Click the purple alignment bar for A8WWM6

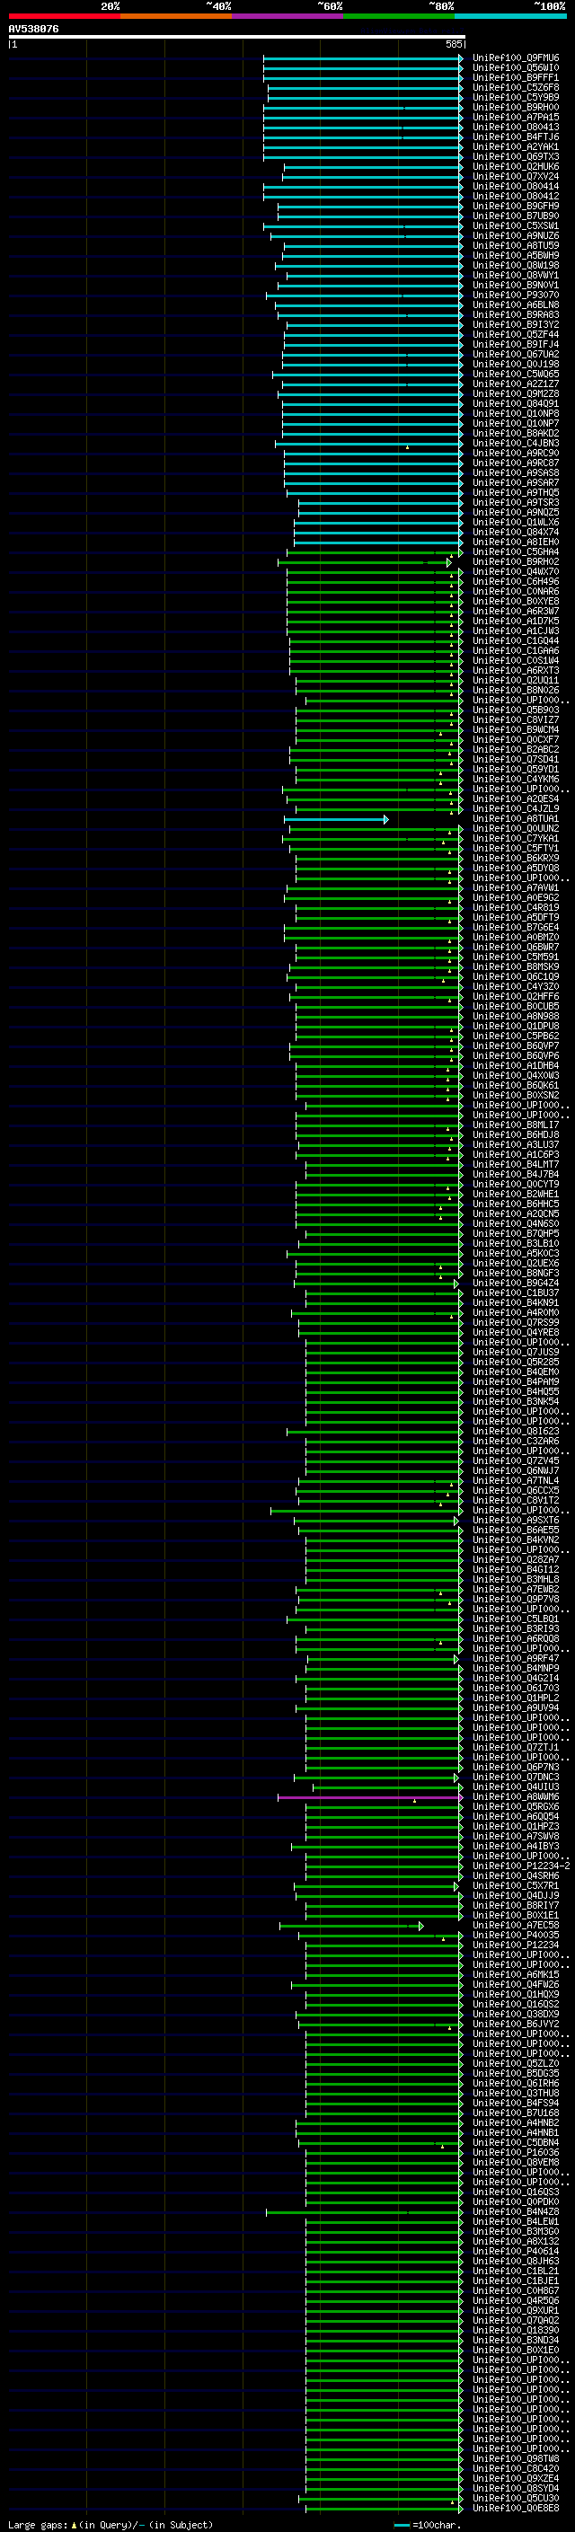tap(369, 1796)
